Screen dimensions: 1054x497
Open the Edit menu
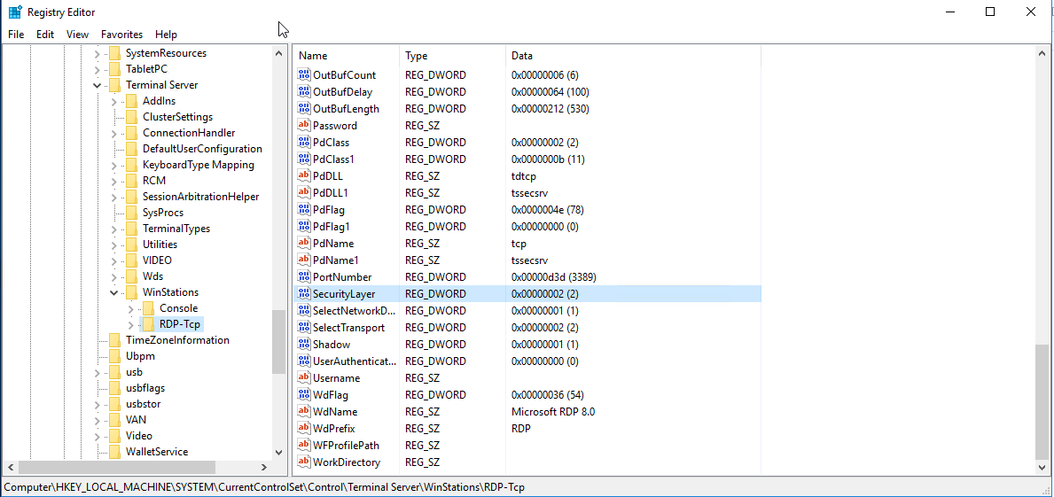[45, 35]
